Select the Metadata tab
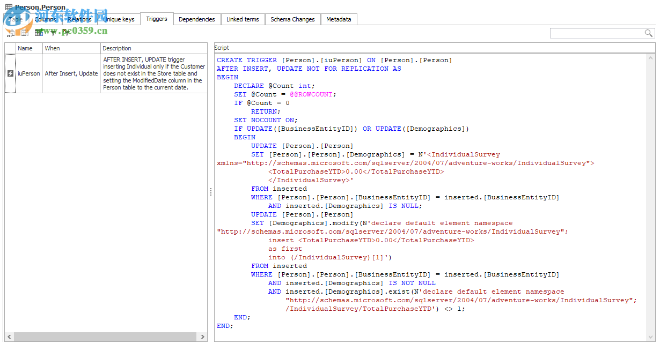 (x=339, y=19)
